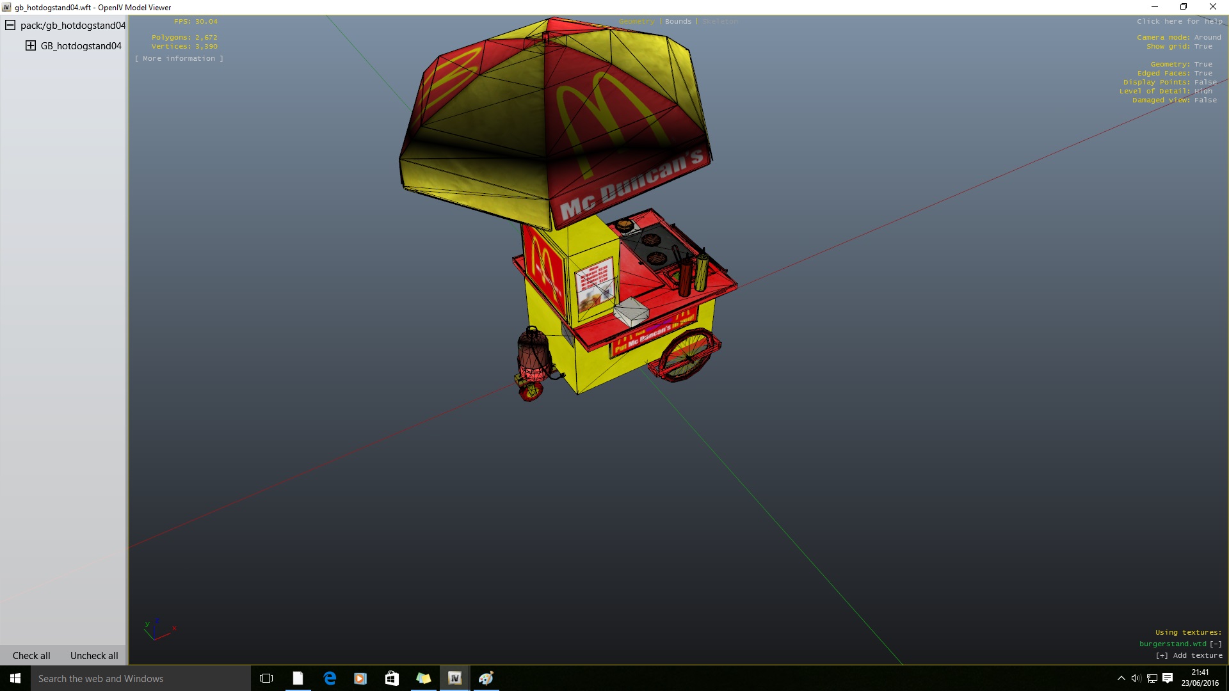Close the OpenIV Model Viewer window
Screen dimensions: 1229x691
1213,7
